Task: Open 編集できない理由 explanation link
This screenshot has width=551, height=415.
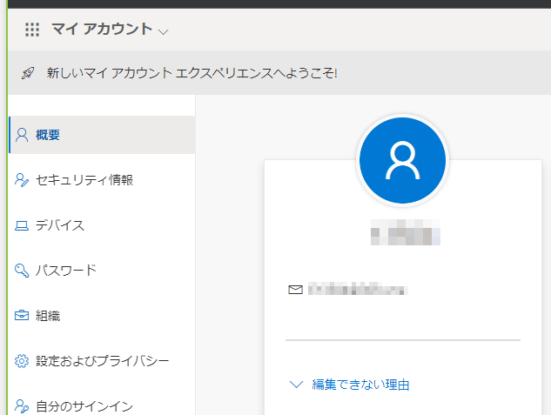Action: point(360,385)
